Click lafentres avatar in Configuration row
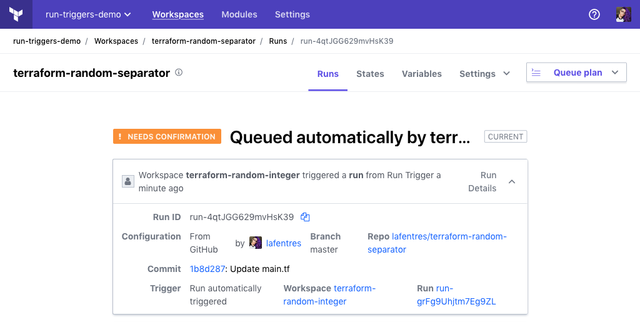The width and height of the screenshot is (640, 322). (x=256, y=243)
